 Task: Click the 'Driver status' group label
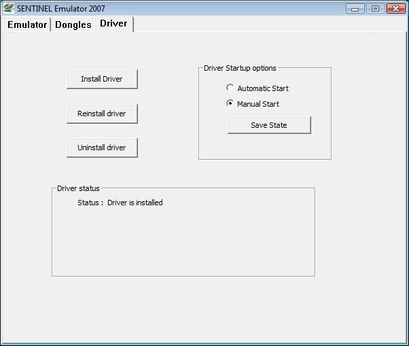pos(78,188)
